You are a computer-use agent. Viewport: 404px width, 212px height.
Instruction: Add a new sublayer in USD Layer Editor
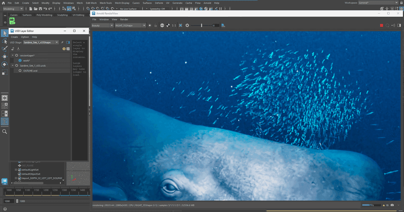tap(12, 49)
